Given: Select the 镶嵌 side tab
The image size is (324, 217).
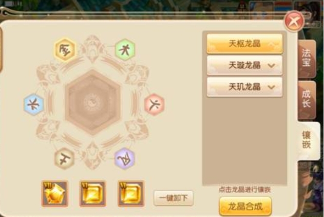Looking at the screenshot, I should click(x=308, y=141).
